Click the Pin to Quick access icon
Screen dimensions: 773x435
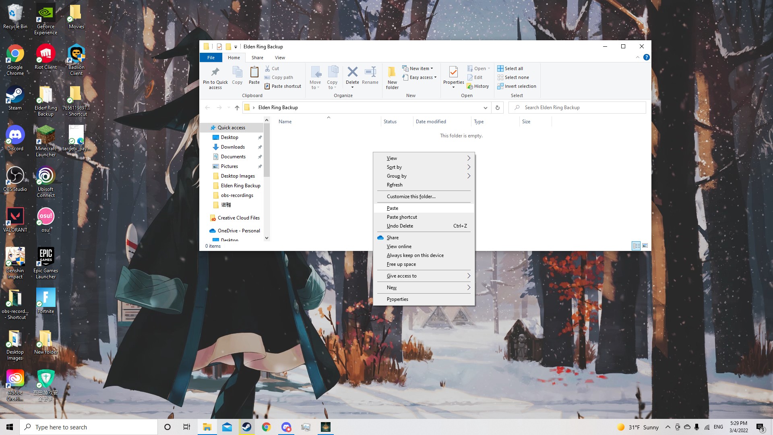pos(215,72)
